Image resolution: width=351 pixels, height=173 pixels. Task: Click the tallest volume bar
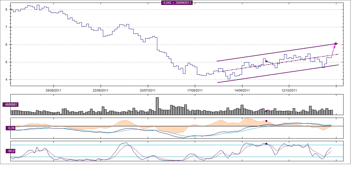157,106
